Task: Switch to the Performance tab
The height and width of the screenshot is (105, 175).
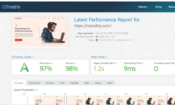Action: pos(34,83)
